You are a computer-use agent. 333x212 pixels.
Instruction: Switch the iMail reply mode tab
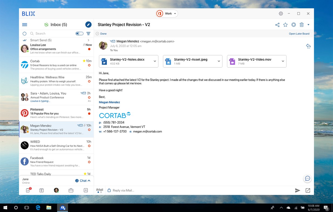click(x=99, y=190)
